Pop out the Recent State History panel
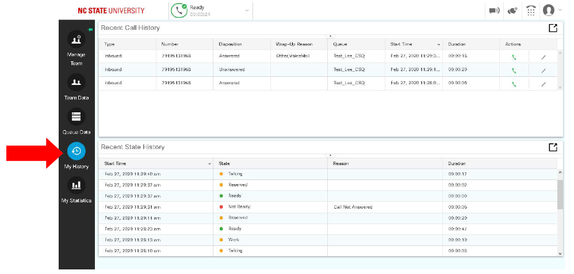This screenshot has height=274, width=574. pos(552,147)
